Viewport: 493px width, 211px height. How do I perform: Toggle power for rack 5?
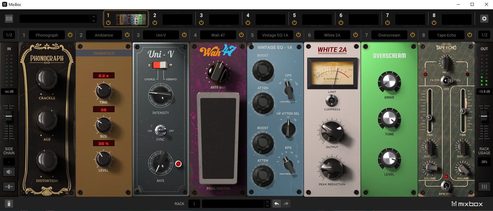click(294, 23)
